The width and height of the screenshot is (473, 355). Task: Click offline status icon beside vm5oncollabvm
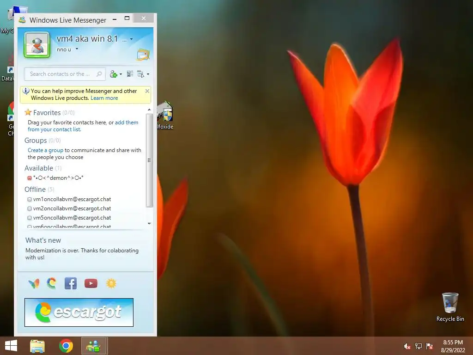coord(30,218)
